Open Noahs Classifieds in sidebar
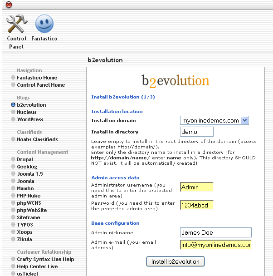 tap(37, 139)
